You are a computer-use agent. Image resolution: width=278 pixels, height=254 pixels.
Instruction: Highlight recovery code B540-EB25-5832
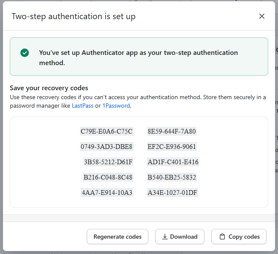pos(172,177)
